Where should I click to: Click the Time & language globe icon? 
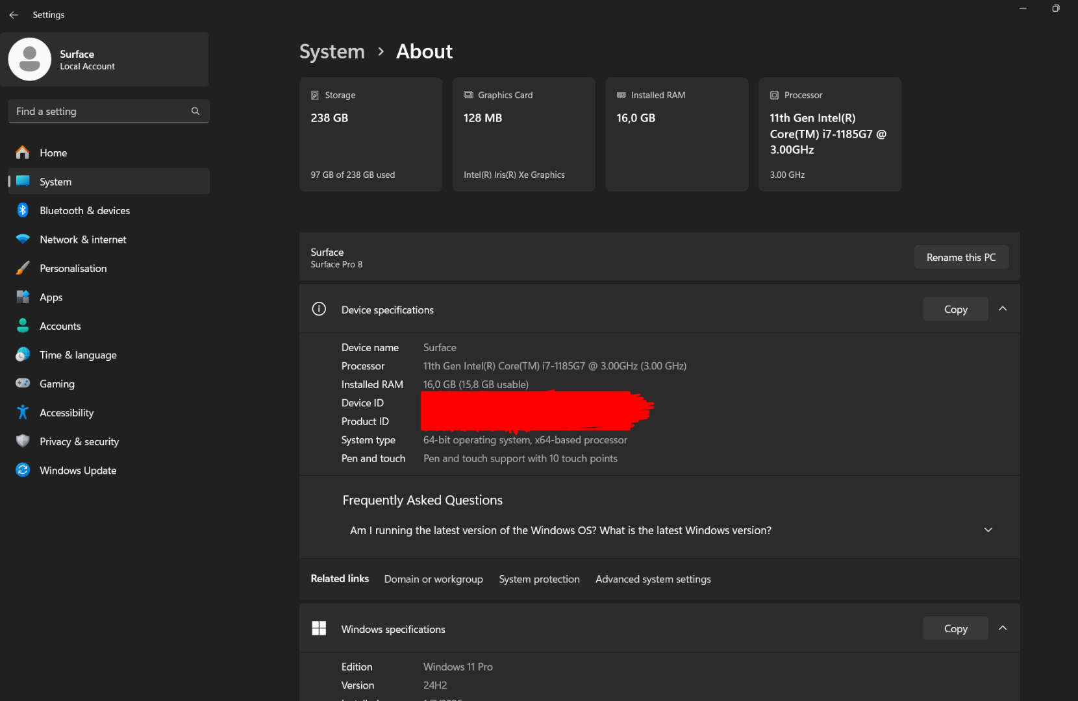[23, 354]
